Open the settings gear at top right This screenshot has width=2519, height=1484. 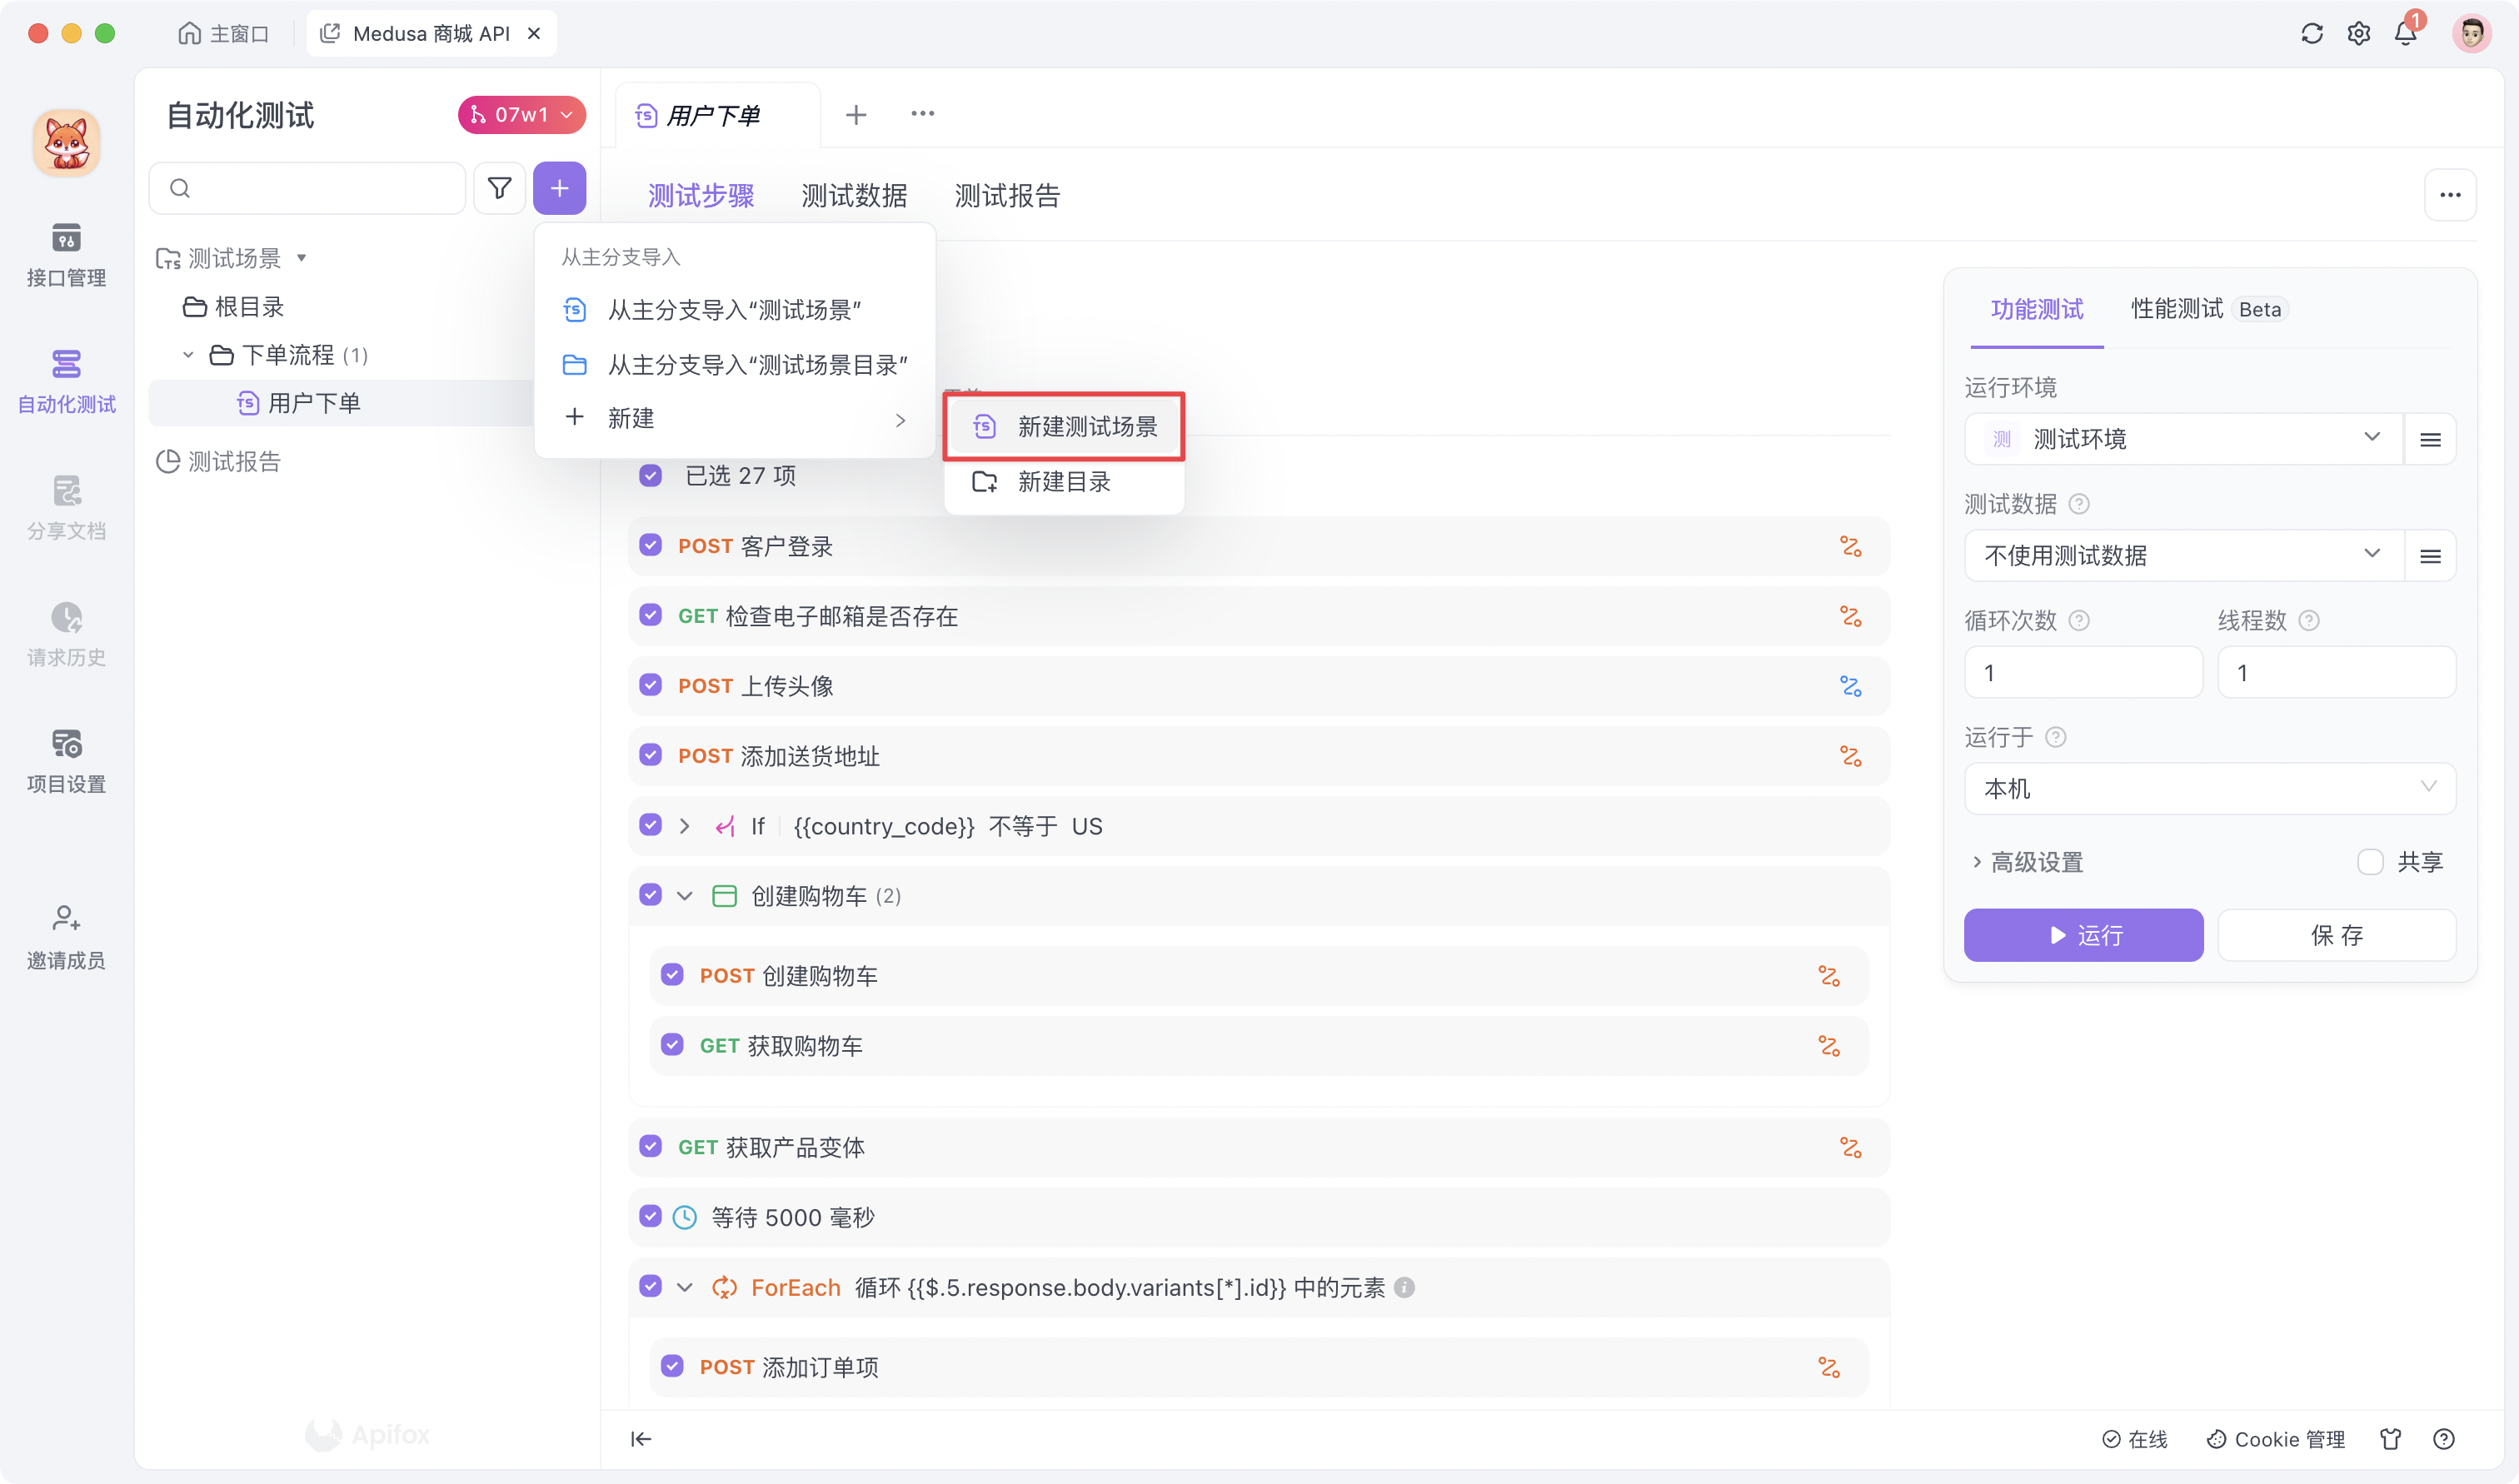(x=2358, y=33)
